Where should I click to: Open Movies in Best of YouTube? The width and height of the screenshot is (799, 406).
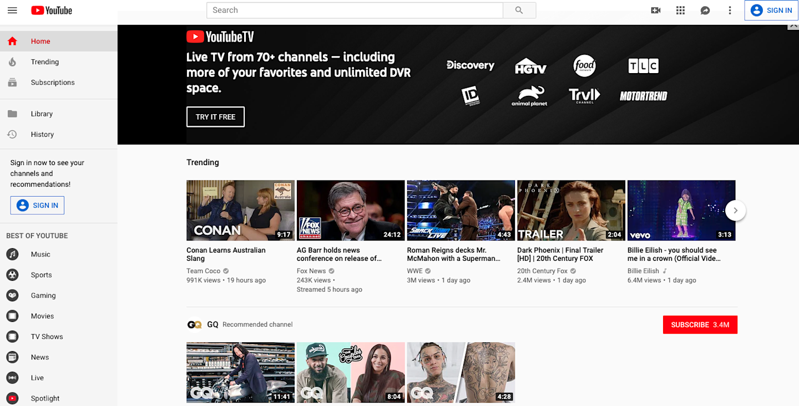click(x=43, y=316)
